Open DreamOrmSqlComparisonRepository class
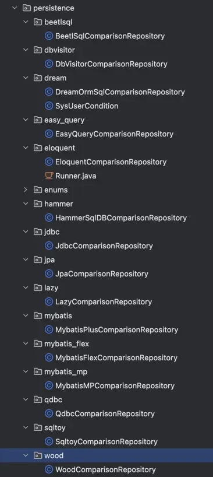Screen dimensions: 213x477 tap(120, 92)
